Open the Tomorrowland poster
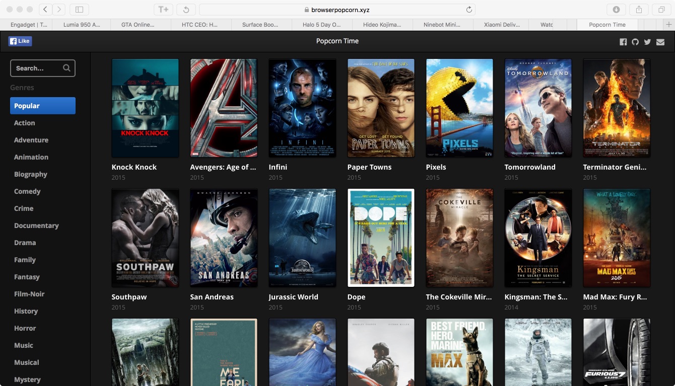 pos(538,108)
